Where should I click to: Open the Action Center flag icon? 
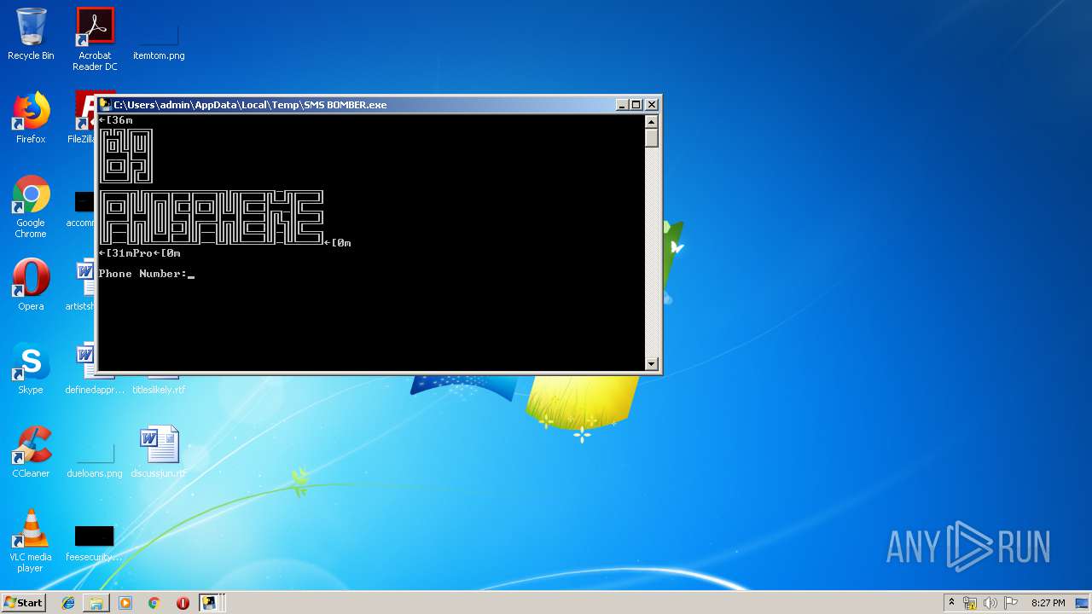1011,603
